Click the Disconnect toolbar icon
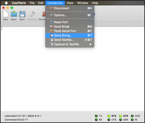Screen dimensions: 145x123 point(43,14)
